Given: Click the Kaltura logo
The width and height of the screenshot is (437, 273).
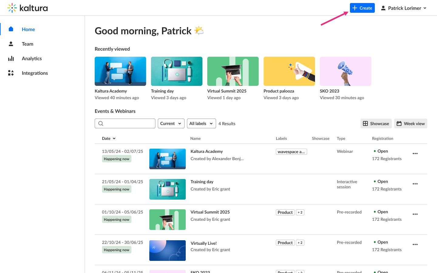Looking at the screenshot, I should pos(27,8).
